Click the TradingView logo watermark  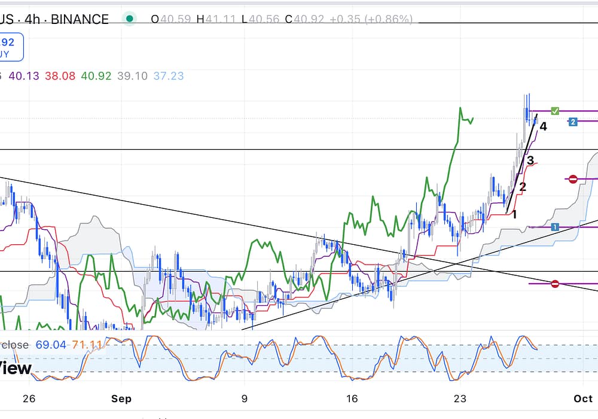point(15,368)
